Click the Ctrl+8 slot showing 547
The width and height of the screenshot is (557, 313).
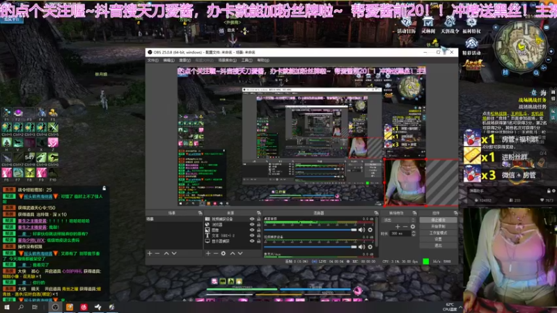(x=30, y=157)
